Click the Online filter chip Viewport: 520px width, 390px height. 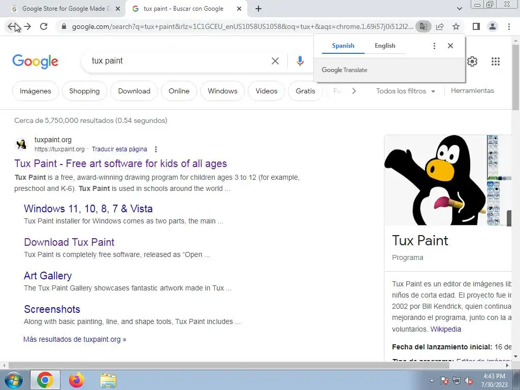(179, 91)
